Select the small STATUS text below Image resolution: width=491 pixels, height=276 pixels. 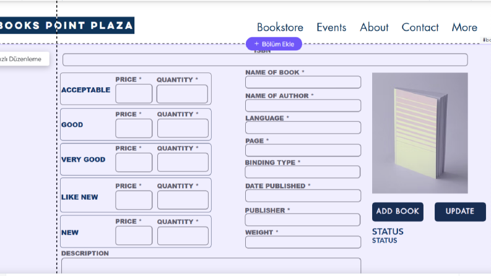click(x=385, y=241)
